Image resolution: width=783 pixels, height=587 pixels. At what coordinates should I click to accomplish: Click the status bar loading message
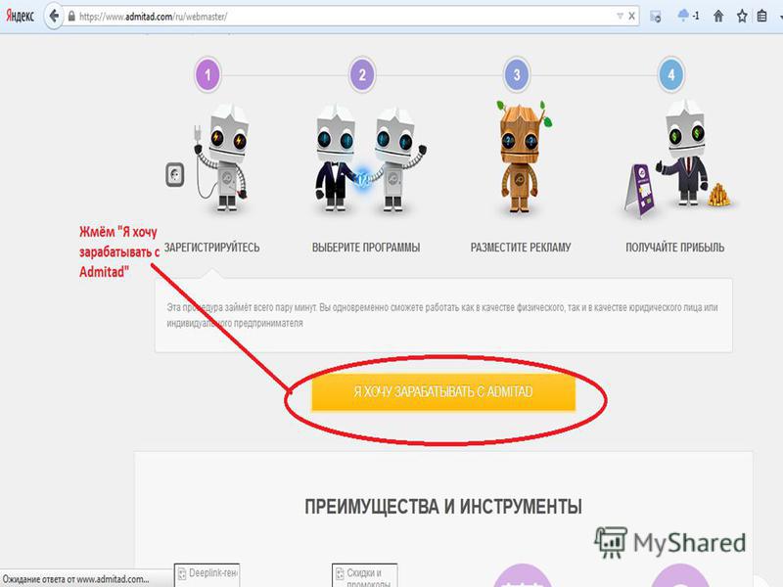(76, 579)
